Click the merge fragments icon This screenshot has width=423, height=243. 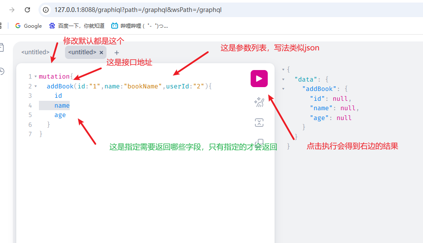(x=259, y=123)
